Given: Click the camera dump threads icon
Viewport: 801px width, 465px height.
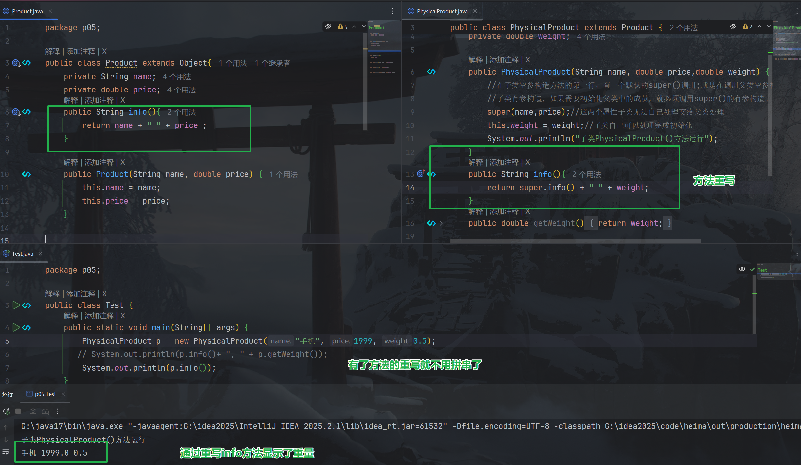Looking at the screenshot, I should pyautogui.click(x=33, y=411).
